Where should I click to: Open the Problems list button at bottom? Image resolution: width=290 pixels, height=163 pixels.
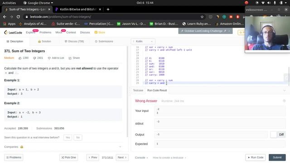coord(14,158)
